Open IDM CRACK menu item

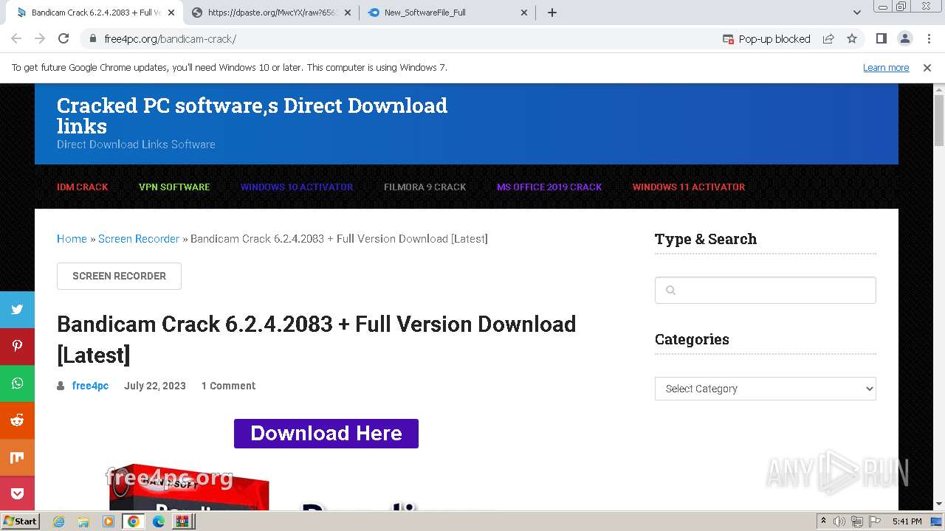[83, 187]
